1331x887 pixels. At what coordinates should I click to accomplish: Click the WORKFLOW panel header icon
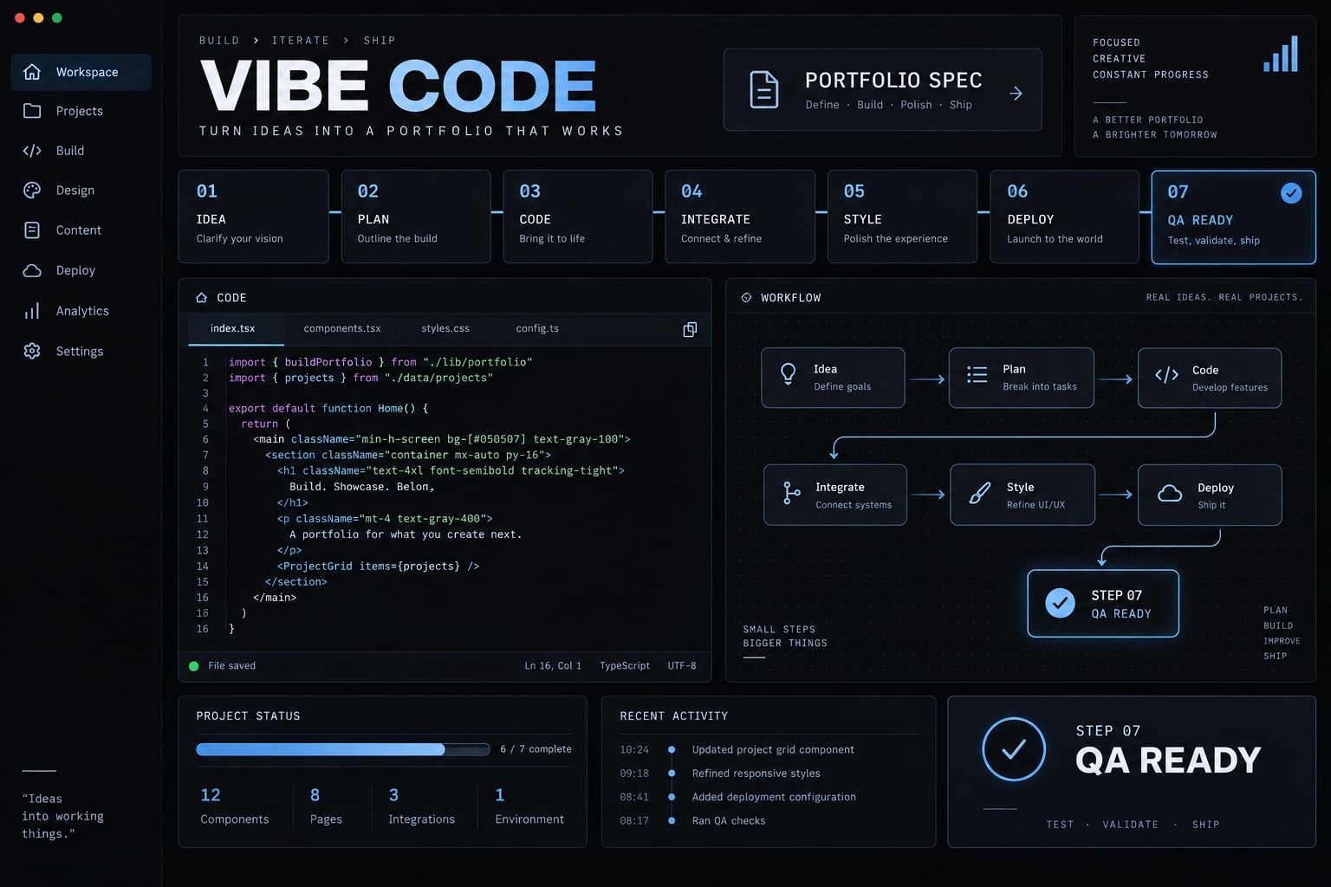click(x=746, y=298)
